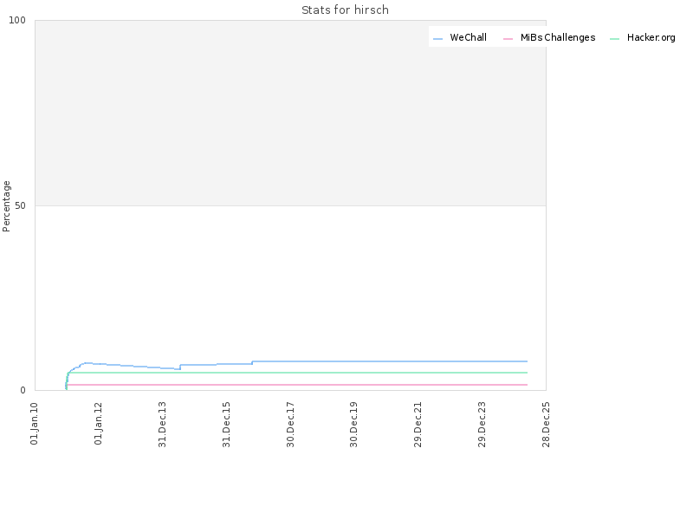
Task: Click the chart title Stats for hirsch
Action: 345,10
